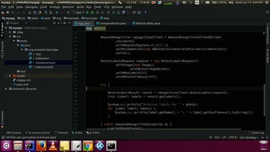Open the Refactor menu
The height and width of the screenshot is (152, 270).
coord(68,7)
